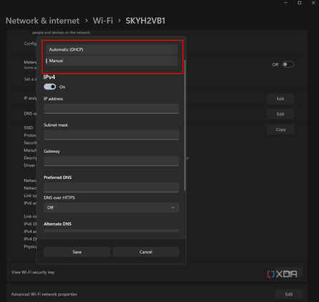Go to Wi-Fi breadcrumb
Viewport: 319px width, 302px height.
click(x=103, y=21)
